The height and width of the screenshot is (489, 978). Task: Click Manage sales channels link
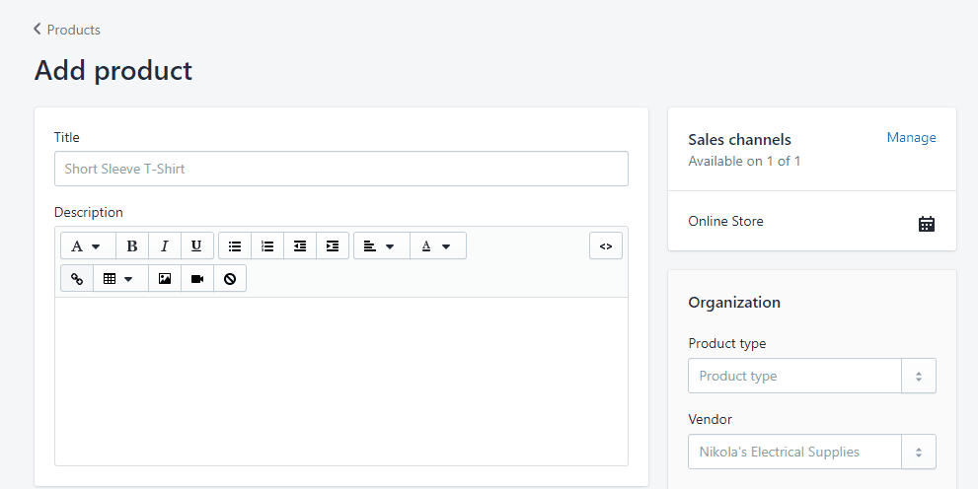point(911,138)
